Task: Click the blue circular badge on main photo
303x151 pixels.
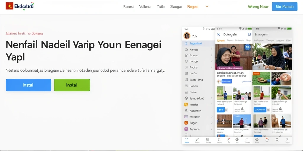Action: [247, 47]
